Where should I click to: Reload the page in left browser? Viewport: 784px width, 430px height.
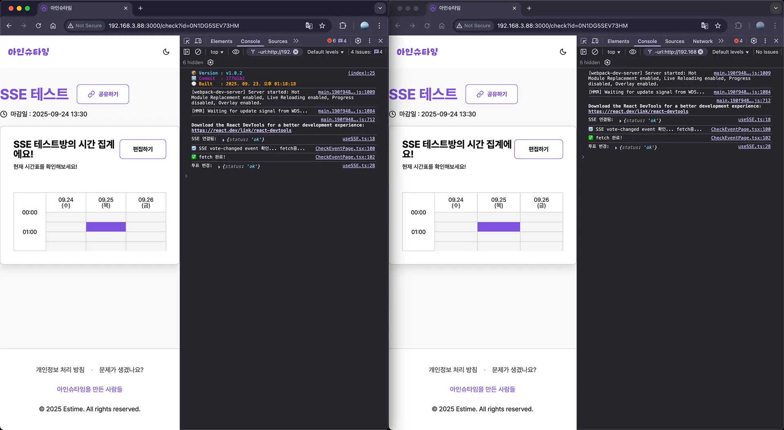38,26
